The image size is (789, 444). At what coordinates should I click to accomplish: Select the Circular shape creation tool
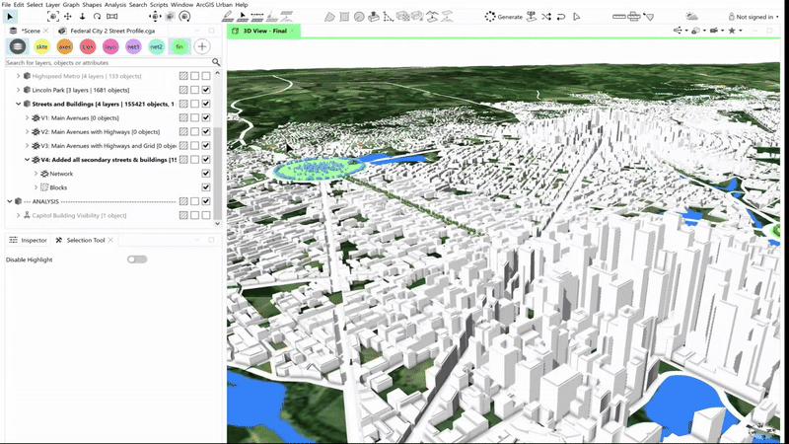(x=359, y=17)
